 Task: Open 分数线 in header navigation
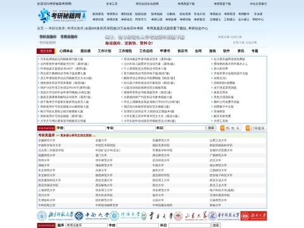pyautogui.click(x=171, y=14)
